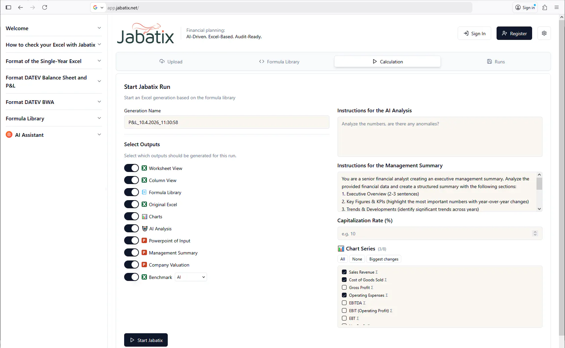The image size is (565, 348).
Task: Expand Format DATEV Balance Sheet and P&L
Action: coord(54,81)
